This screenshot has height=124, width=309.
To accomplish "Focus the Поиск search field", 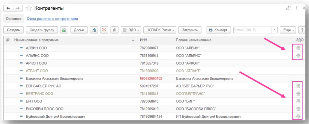I will click(x=252, y=30).
